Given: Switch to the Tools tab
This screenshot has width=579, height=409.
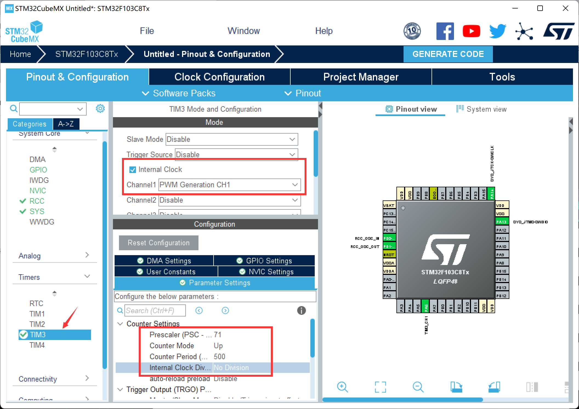Looking at the screenshot, I should [x=502, y=77].
